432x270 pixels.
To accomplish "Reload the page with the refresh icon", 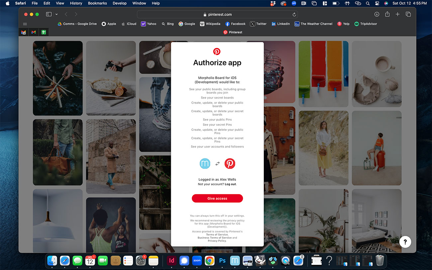I will (x=294, y=15).
